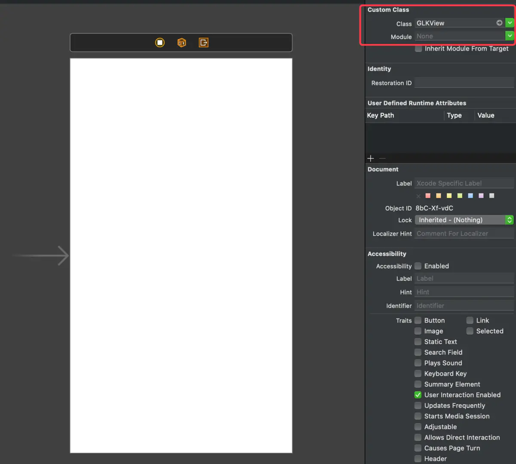Screen dimensions: 516x464
Task: Select the View Controller icon in scene dock
Action: tap(160, 43)
